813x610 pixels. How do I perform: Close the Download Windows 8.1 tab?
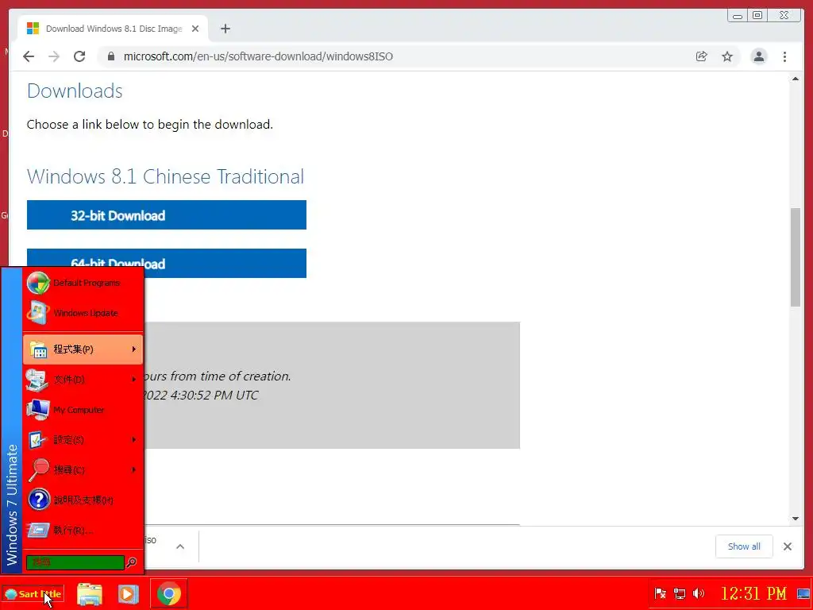point(195,29)
